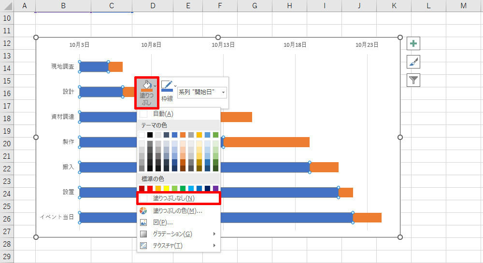Pick the dark red standard color swatch

pyautogui.click(x=142, y=188)
